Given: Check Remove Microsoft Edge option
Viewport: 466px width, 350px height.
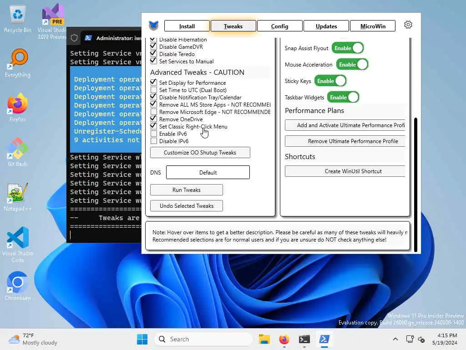Looking at the screenshot, I should [x=154, y=112].
